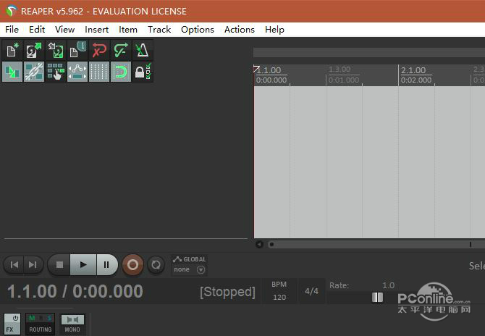485x336 pixels.
Task: Click the playback Rate slider handle
Action: point(377,298)
